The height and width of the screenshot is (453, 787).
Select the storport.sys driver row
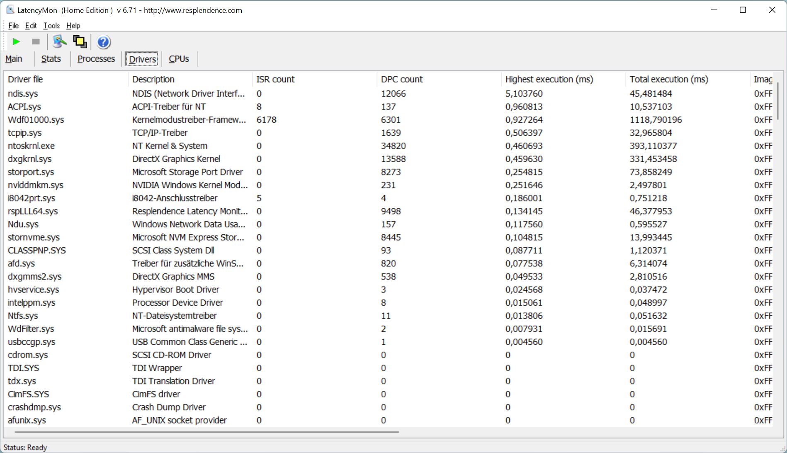tap(389, 172)
